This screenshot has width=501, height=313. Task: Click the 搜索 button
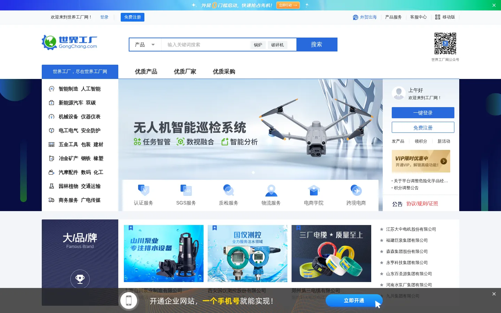point(317,45)
